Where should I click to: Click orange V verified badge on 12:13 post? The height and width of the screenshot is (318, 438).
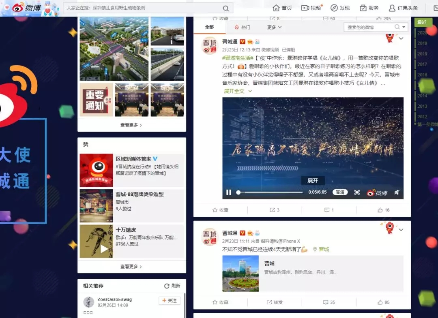tap(243, 42)
